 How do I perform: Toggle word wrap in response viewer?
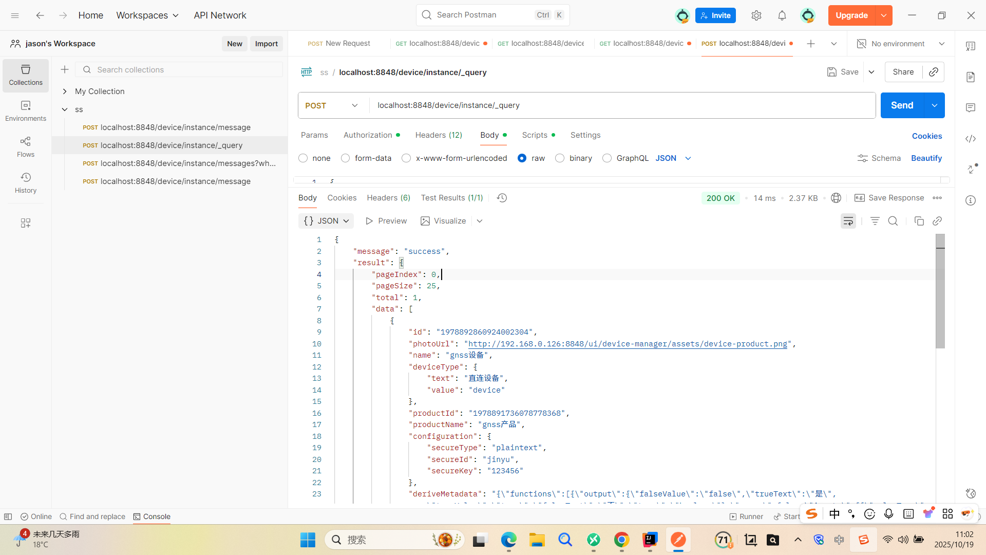pyautogui.click(x=848, y=221)
